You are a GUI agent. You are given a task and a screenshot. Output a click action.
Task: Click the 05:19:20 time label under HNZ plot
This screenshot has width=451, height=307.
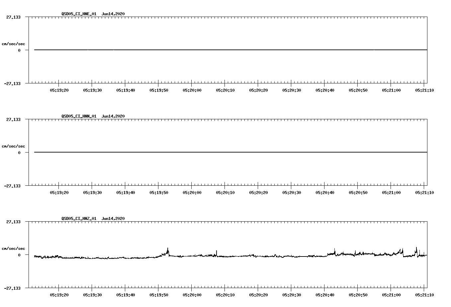[x=59, y=295]
